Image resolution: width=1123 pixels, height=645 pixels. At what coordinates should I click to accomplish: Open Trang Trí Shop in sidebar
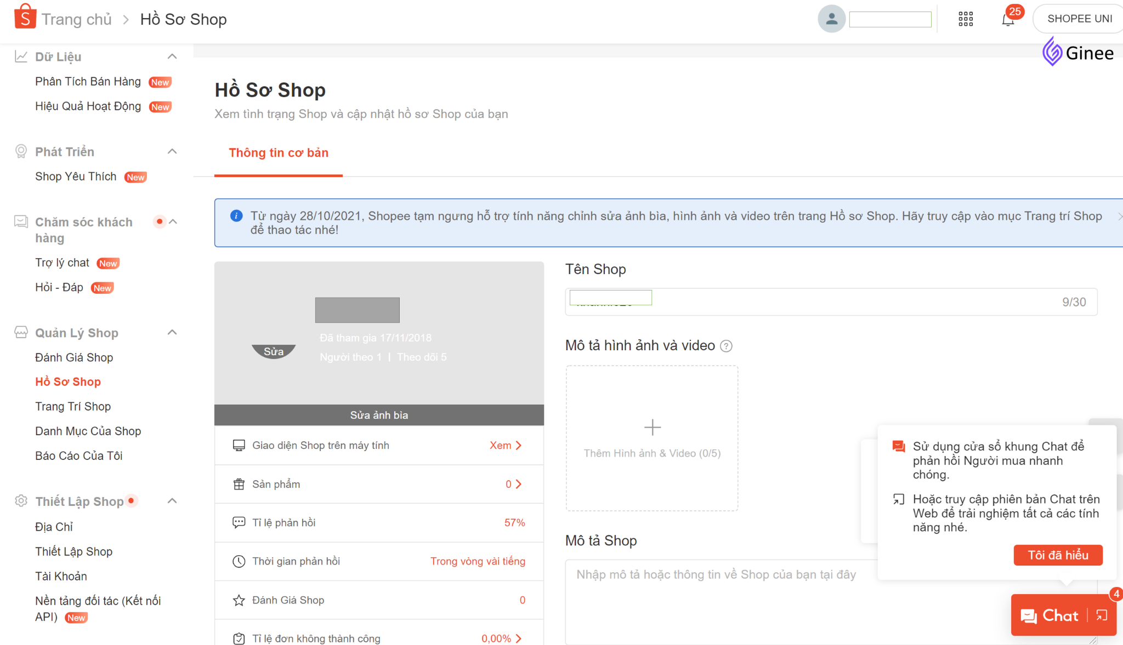[x=73, y=407]
